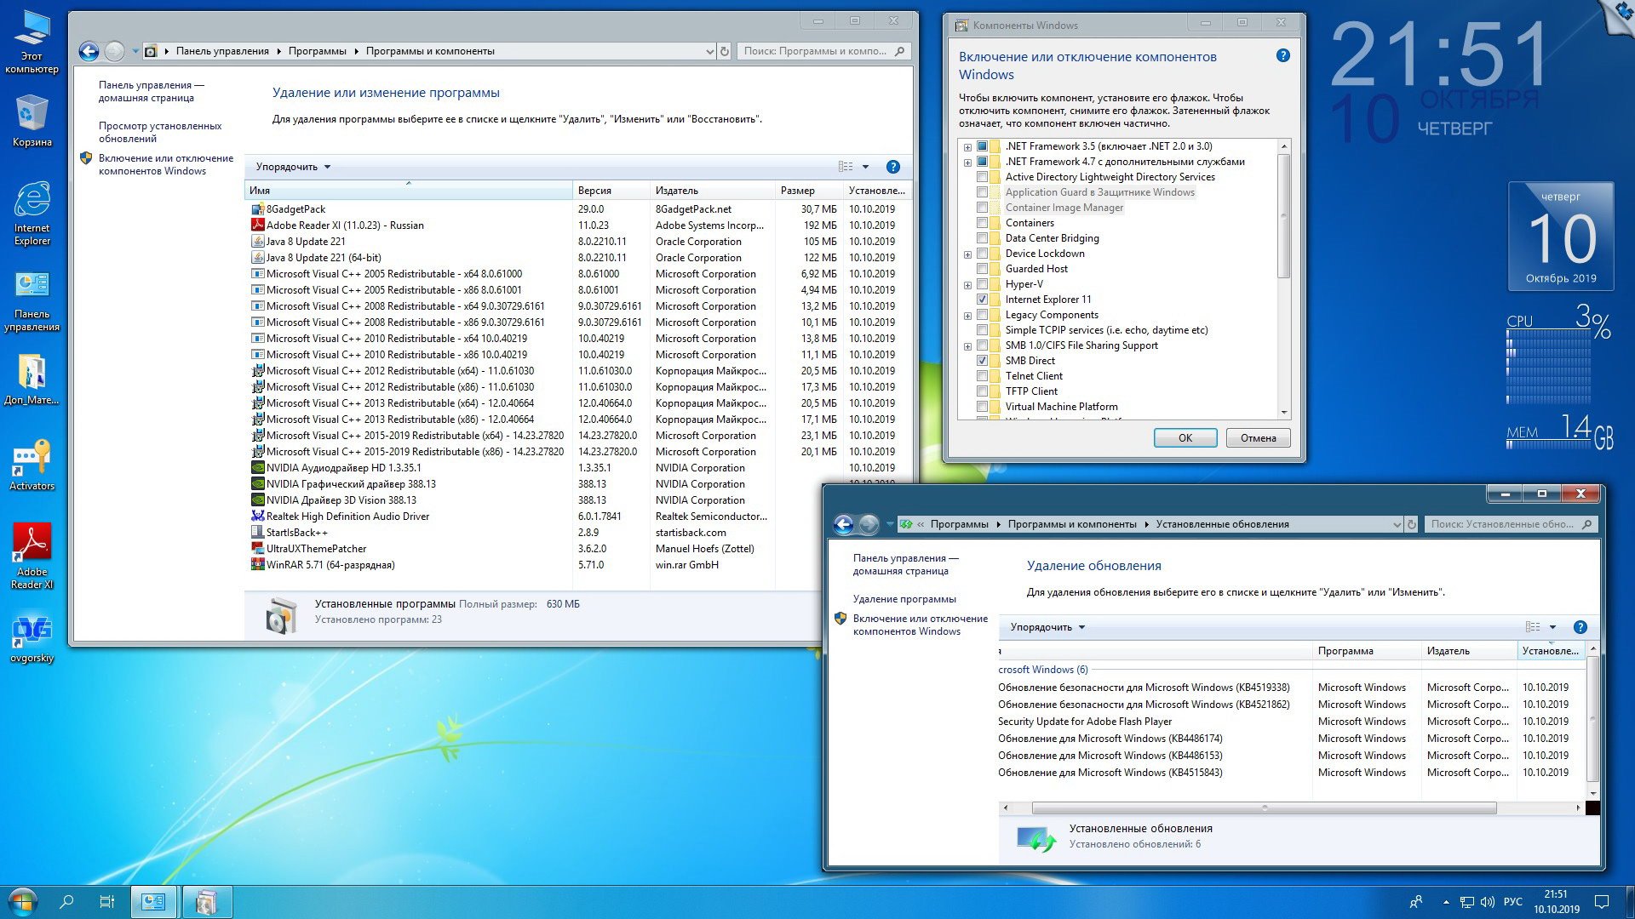1635x919 pixels.
Task: Sort updates by Программа column header
Action: 1366,651
